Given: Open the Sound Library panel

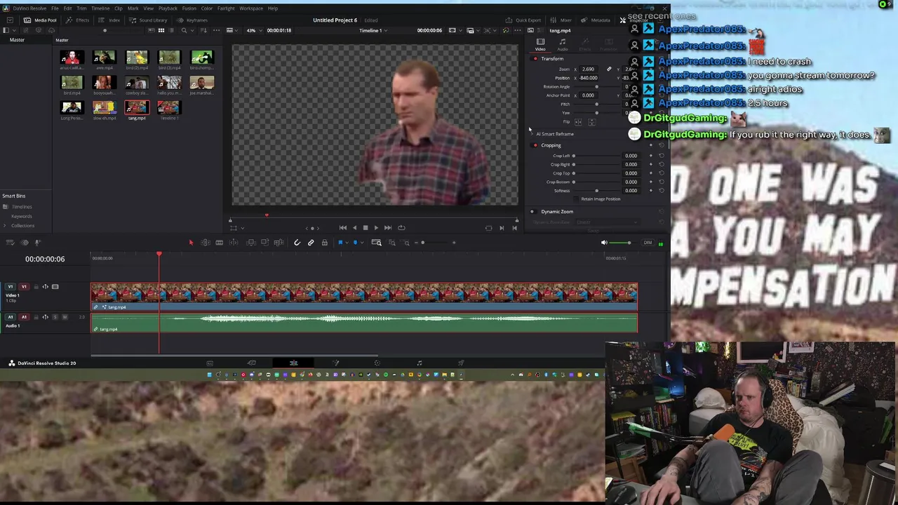Looking at the screenshot, I should (148, 20).
